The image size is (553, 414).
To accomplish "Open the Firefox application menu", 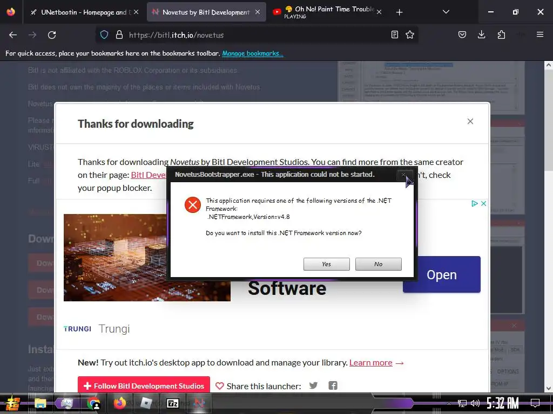I will 539,34.
